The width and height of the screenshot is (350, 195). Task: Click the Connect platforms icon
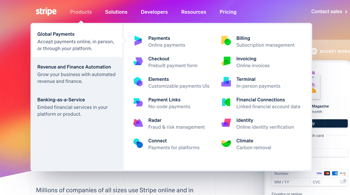point(138,144)
